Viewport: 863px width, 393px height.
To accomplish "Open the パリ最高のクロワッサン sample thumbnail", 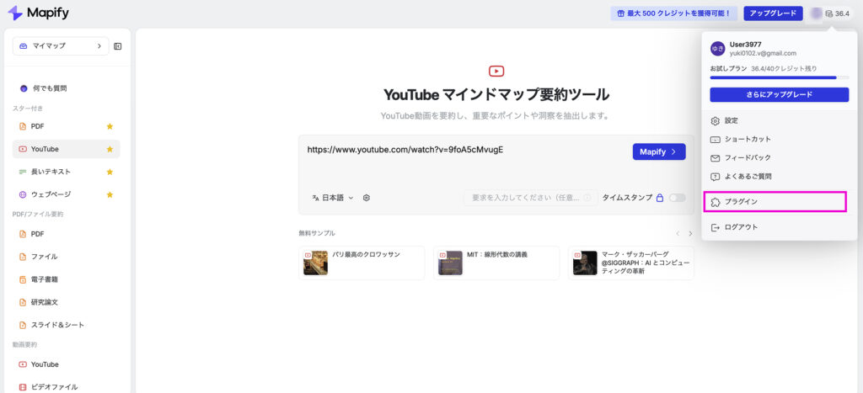I will pos(316,263).
